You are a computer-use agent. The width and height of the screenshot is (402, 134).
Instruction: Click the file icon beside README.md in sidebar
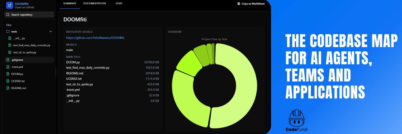pos(8,88)
